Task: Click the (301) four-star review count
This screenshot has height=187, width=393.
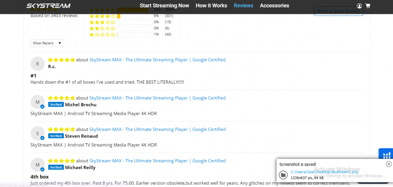Action: (169, 16)
